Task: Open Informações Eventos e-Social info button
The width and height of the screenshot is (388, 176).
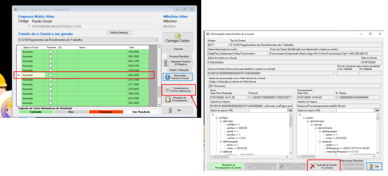Action: (x=178, y=77)
